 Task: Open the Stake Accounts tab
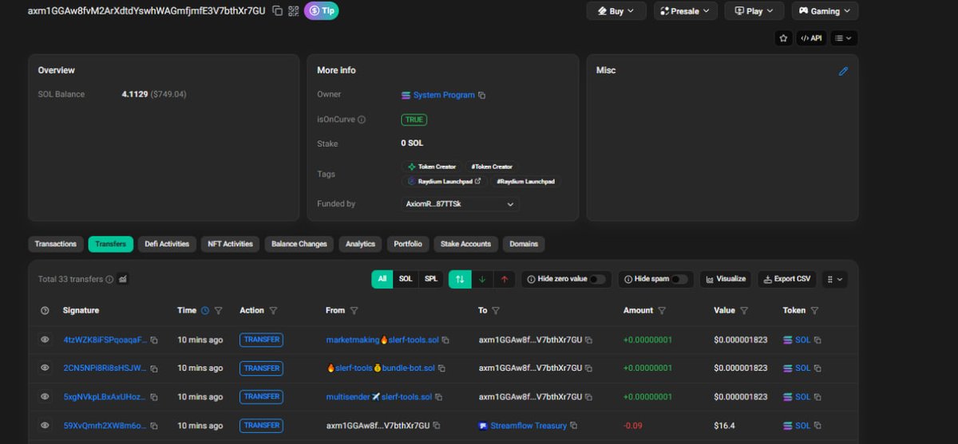click(x=467, y=244)
